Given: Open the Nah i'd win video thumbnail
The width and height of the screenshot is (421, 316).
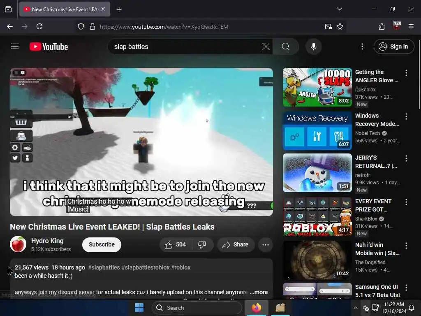Looking at the screenshot, I should pos(317,260).
